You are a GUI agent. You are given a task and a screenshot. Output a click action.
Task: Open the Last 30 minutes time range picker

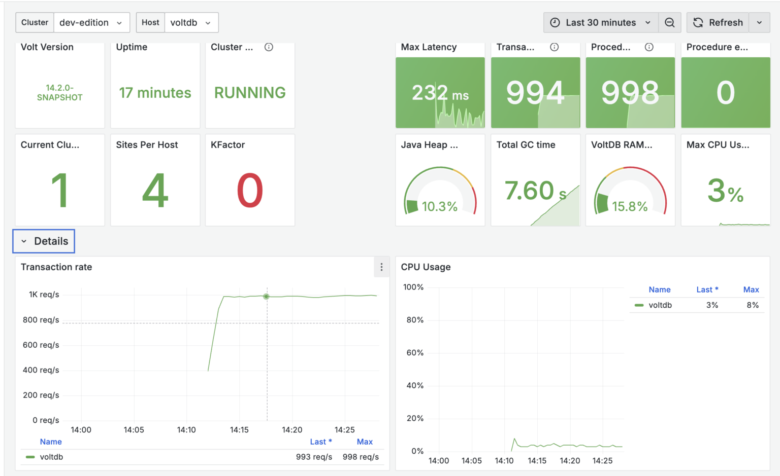click(x=600, y=22)
